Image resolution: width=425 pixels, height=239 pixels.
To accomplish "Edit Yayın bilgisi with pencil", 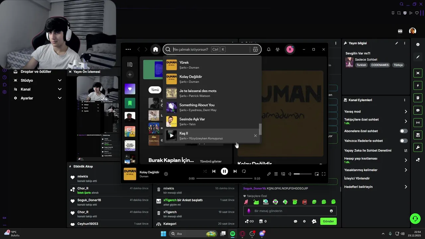I will [x=396, y=43].
